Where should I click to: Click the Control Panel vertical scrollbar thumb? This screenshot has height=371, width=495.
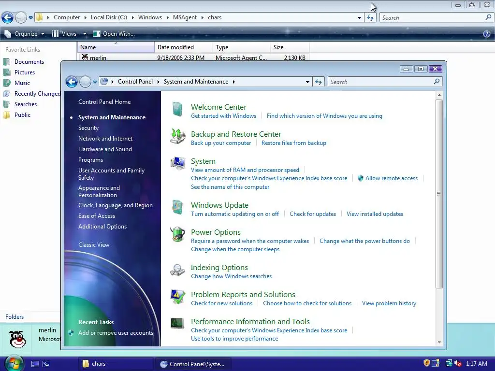pyautogui.click(x=439, y=194)
